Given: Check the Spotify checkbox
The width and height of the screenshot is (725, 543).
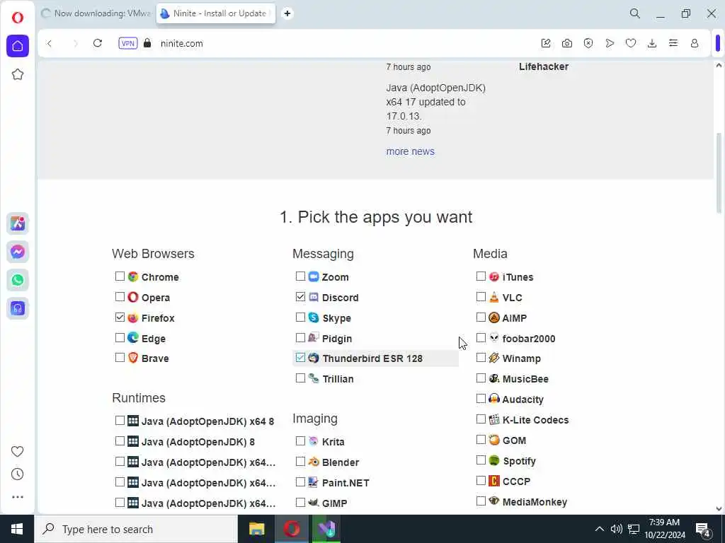Looking at the screenshot, I should coord(481,460).
